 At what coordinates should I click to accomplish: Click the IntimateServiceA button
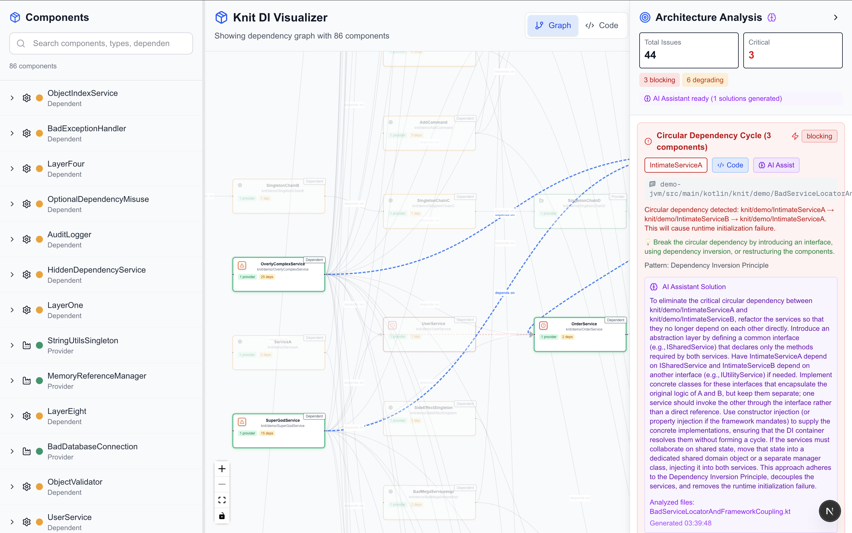[675, 165]
